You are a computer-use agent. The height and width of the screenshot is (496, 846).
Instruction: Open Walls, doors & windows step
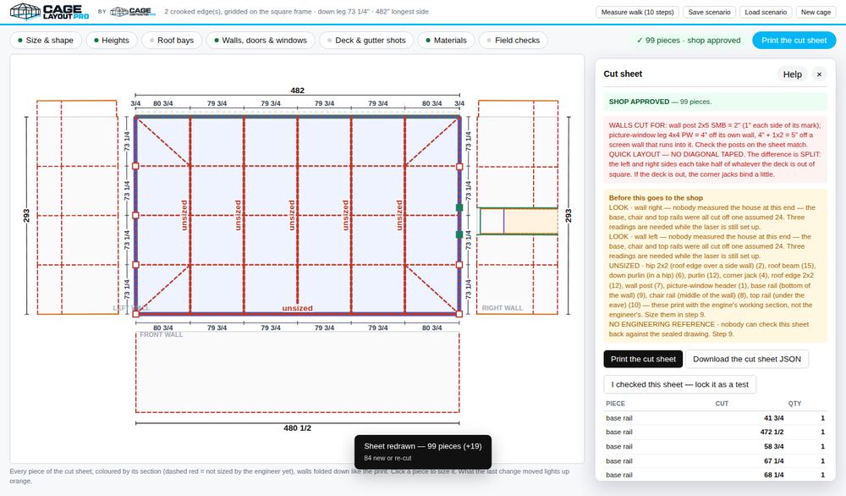coord(260,40)
